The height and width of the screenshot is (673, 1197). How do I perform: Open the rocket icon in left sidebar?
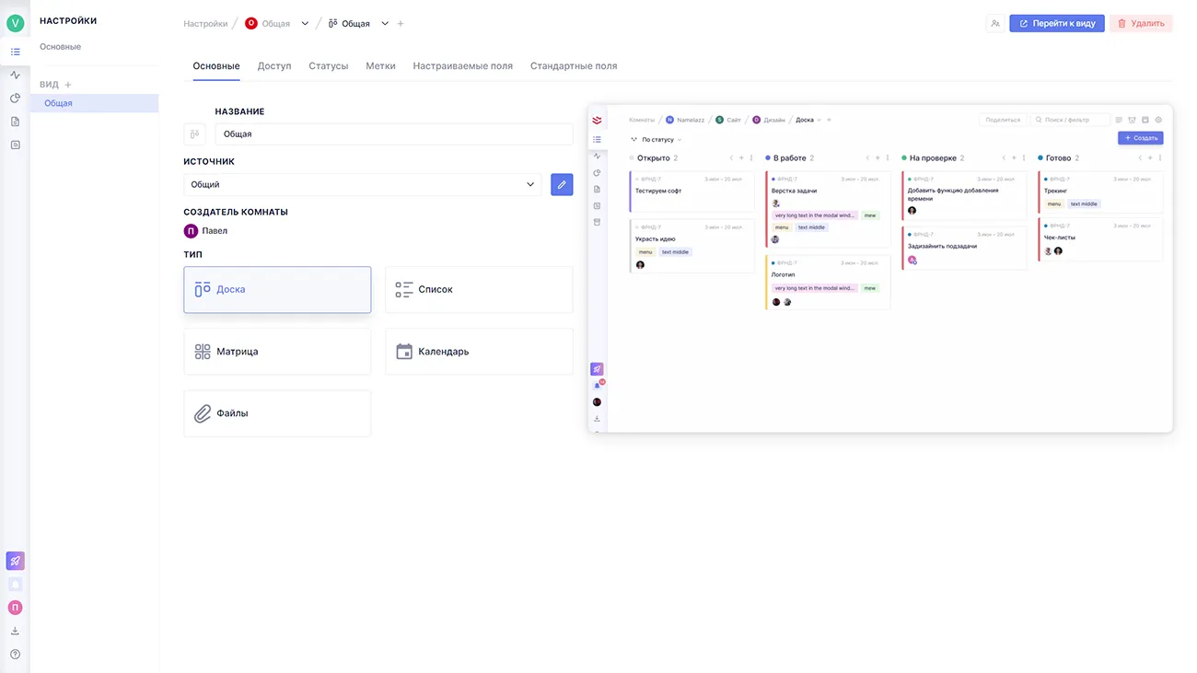coord(15,561)
